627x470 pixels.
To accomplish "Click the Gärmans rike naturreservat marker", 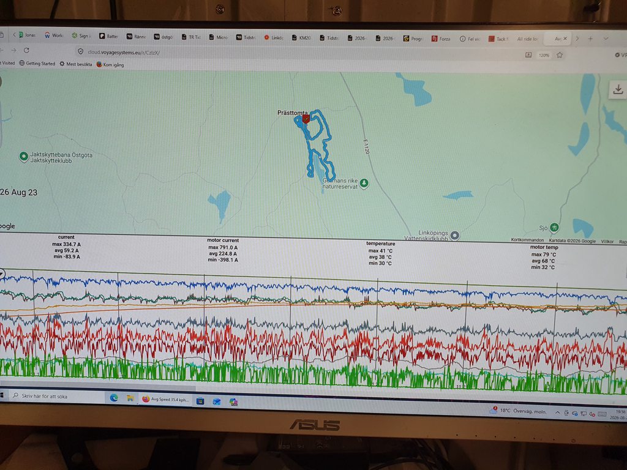I will 364,183.
